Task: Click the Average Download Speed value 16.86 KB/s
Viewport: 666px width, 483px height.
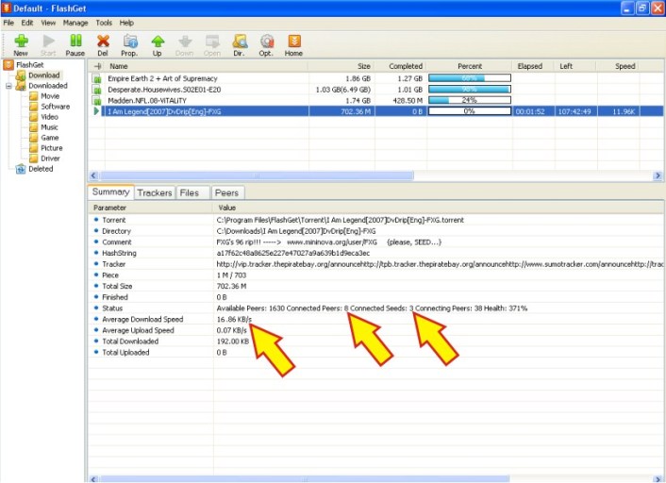Action: click(234, 319)
